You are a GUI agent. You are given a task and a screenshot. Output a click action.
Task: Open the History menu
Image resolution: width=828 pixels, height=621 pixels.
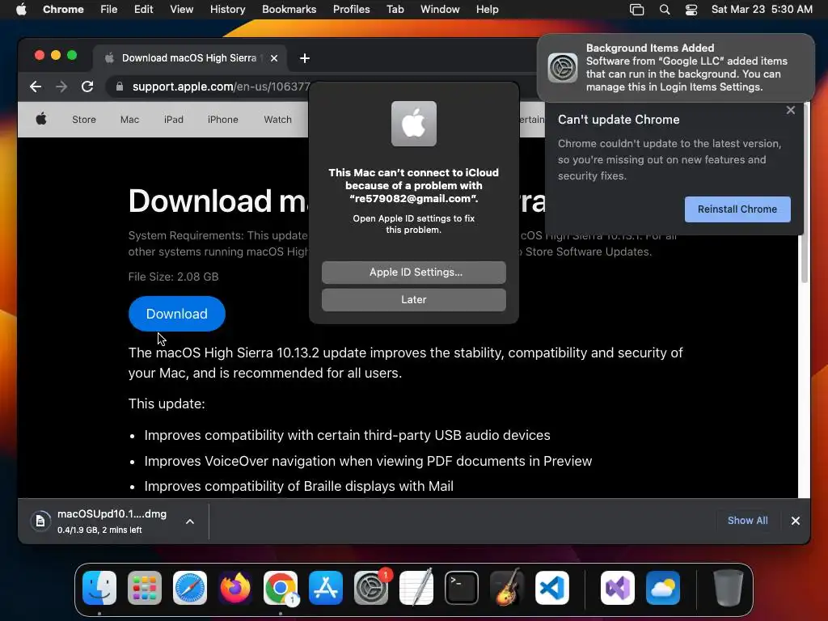tap(227, 10)
